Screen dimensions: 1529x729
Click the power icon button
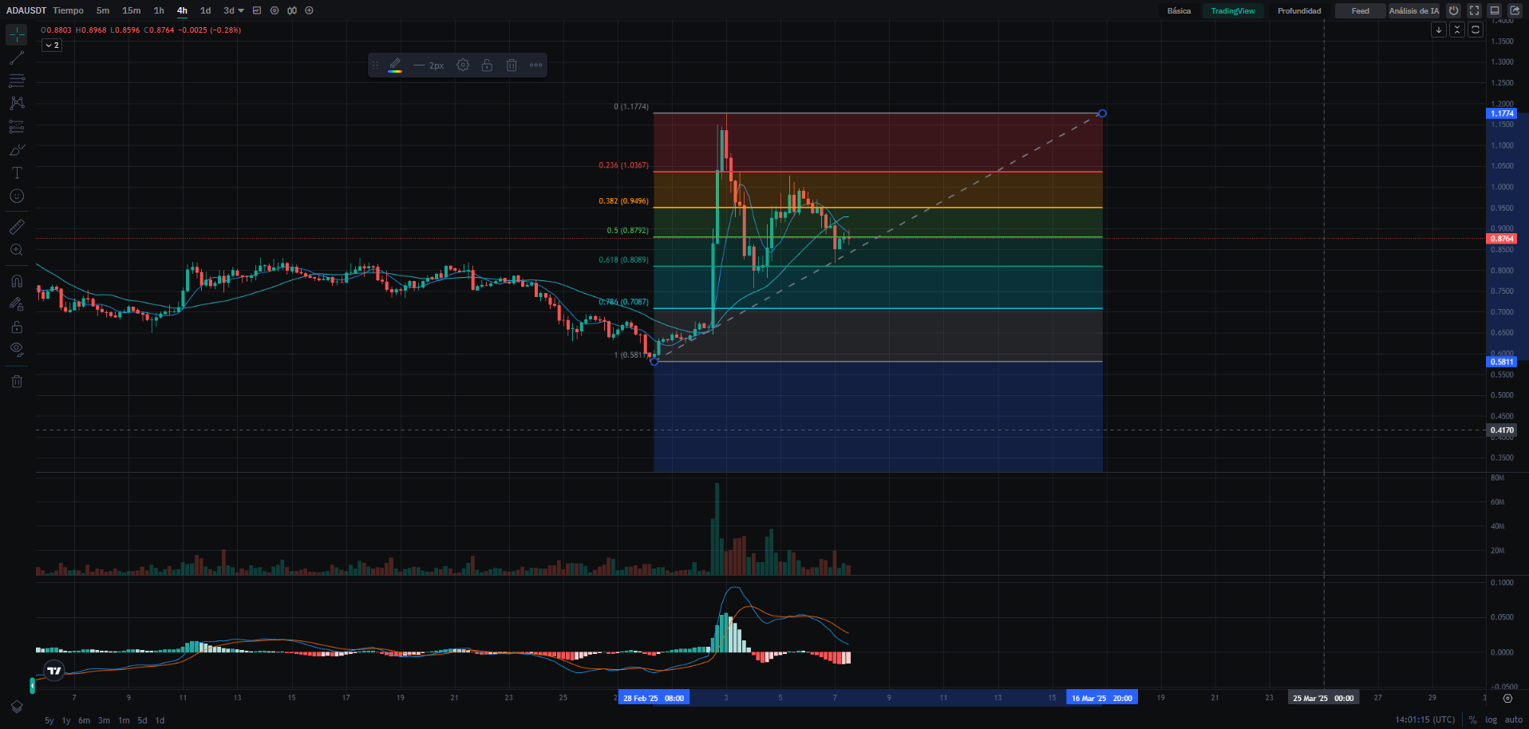(x=1454, y=10)
